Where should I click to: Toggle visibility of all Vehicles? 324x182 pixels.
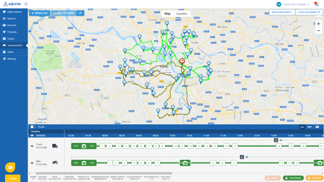[x=32, y=135]
